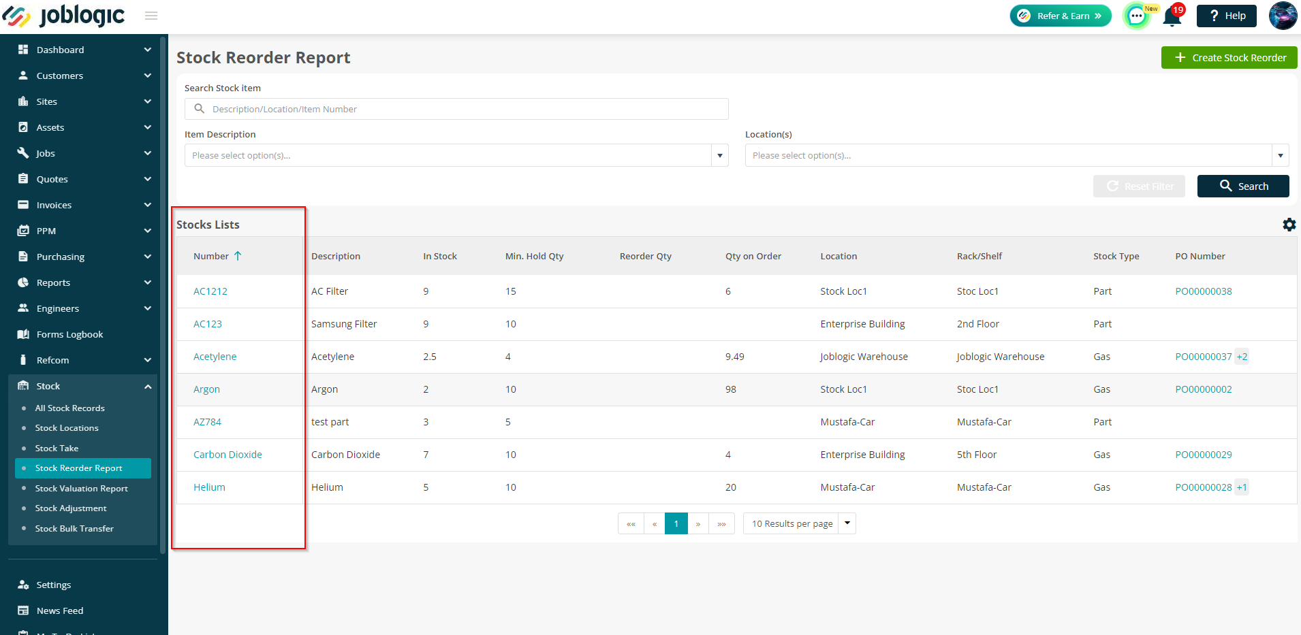Click the Joblogic logo
This screenshot has width=1301, height=635.
[x=63, y=16]
